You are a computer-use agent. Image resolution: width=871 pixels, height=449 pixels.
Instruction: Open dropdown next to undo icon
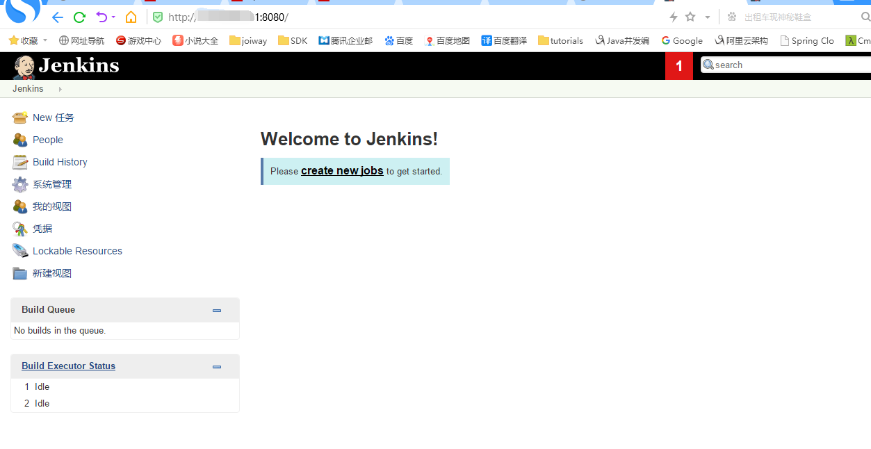click(x=113, y=17)
